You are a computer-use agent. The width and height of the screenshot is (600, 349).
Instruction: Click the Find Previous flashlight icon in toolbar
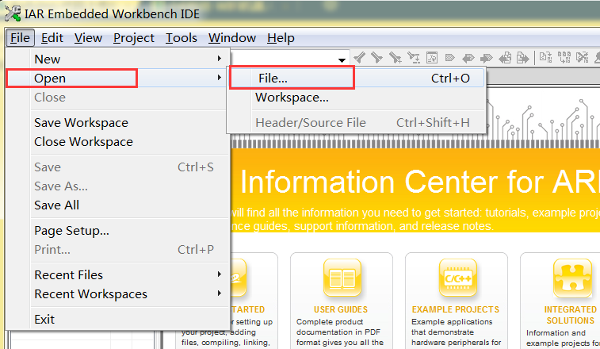click(x=360, y=58)
